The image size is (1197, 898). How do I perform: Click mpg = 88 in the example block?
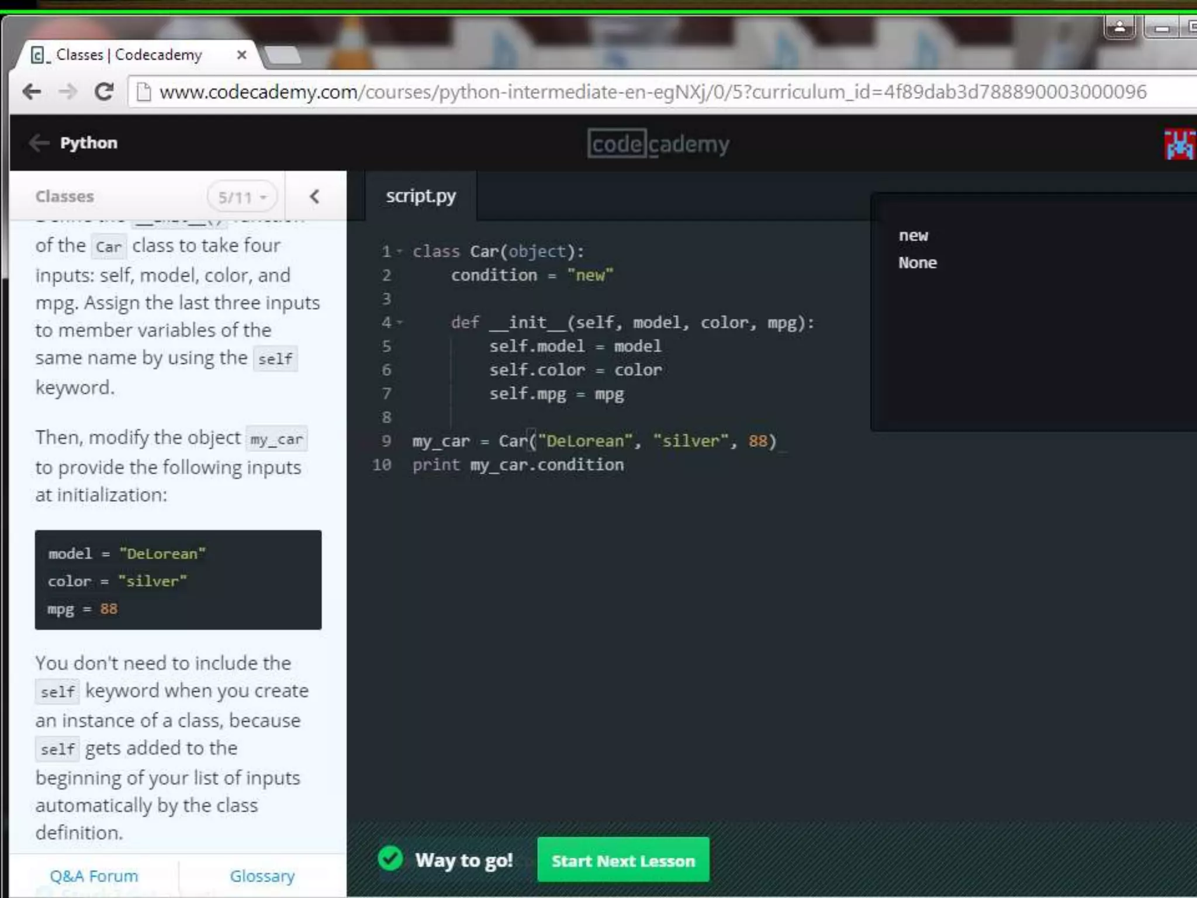82,609
